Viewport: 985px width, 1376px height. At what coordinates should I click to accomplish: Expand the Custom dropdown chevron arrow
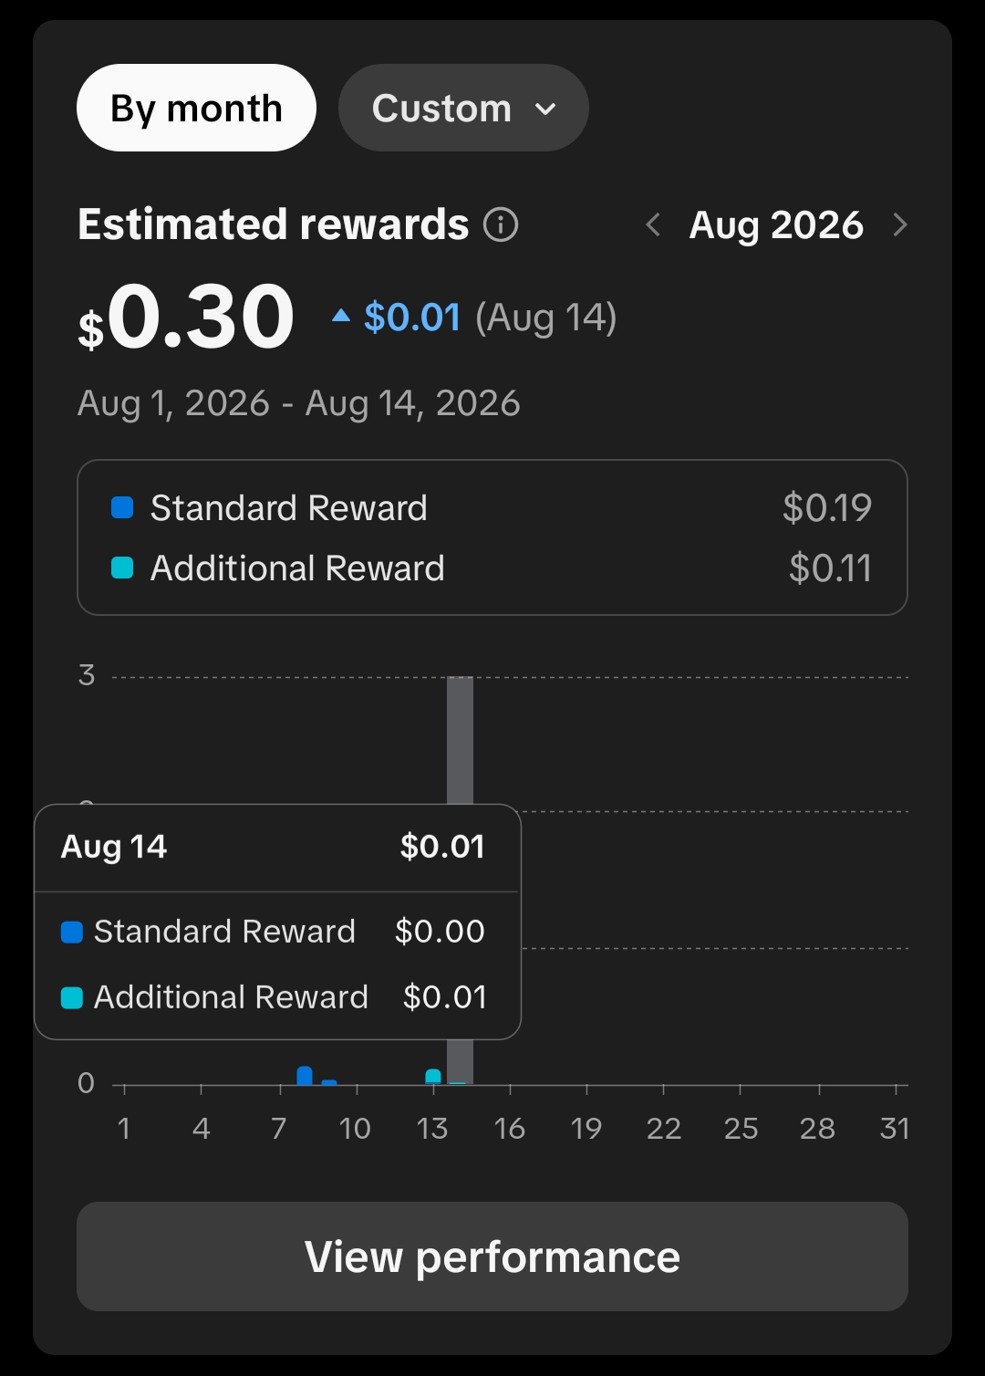(545, 109)
